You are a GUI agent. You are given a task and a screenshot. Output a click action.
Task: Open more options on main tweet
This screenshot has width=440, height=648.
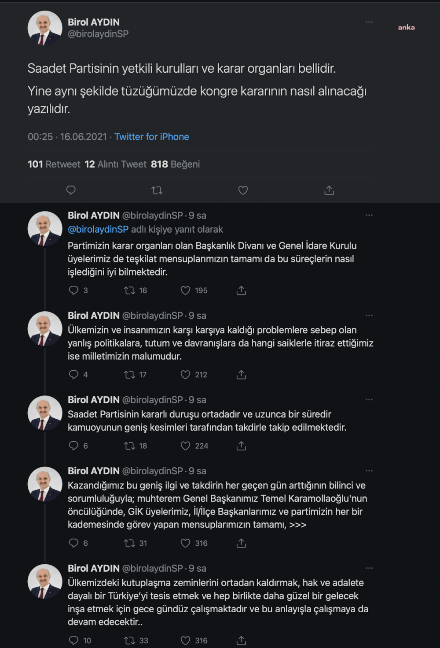[x=369, y=22]
